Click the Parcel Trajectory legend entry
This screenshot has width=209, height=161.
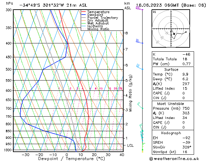point(100,18)
